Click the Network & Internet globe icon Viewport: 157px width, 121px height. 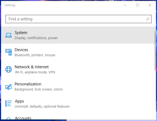point(8,69)
